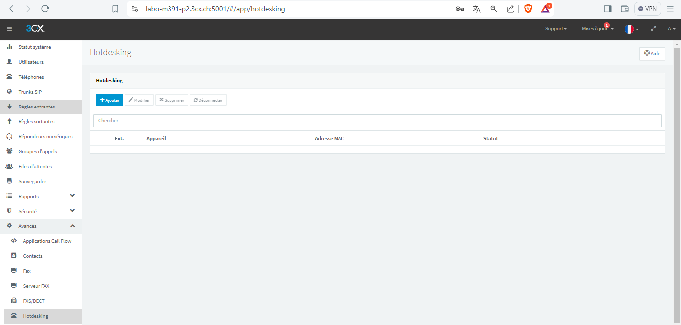Click the Contacts address book icon

coord(14,256)
